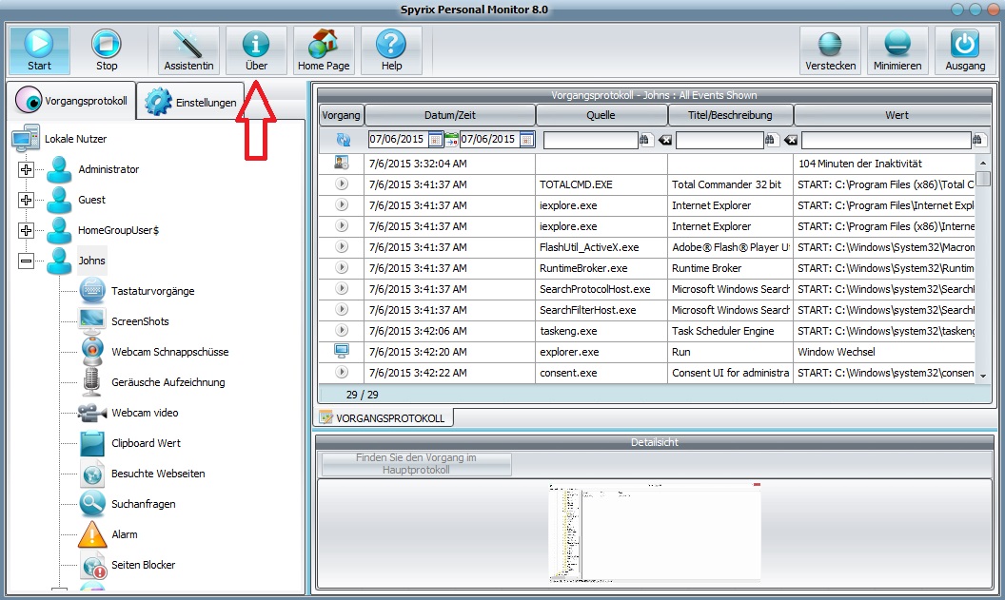Viewport: 1005px width, 600px height.
Task: Open the start date calendar picker
Action: click(435, 139)
